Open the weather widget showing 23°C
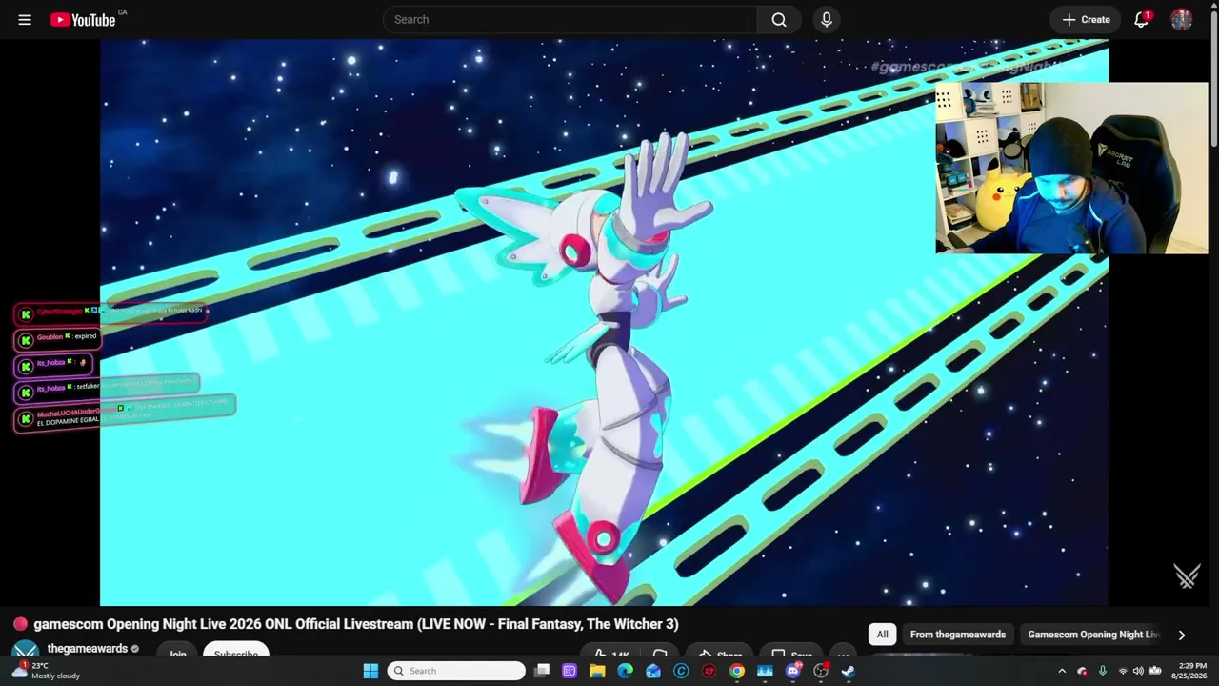The width and height of the screenshot is (1219, 686). pyautogui.click(x=46, y=671)
